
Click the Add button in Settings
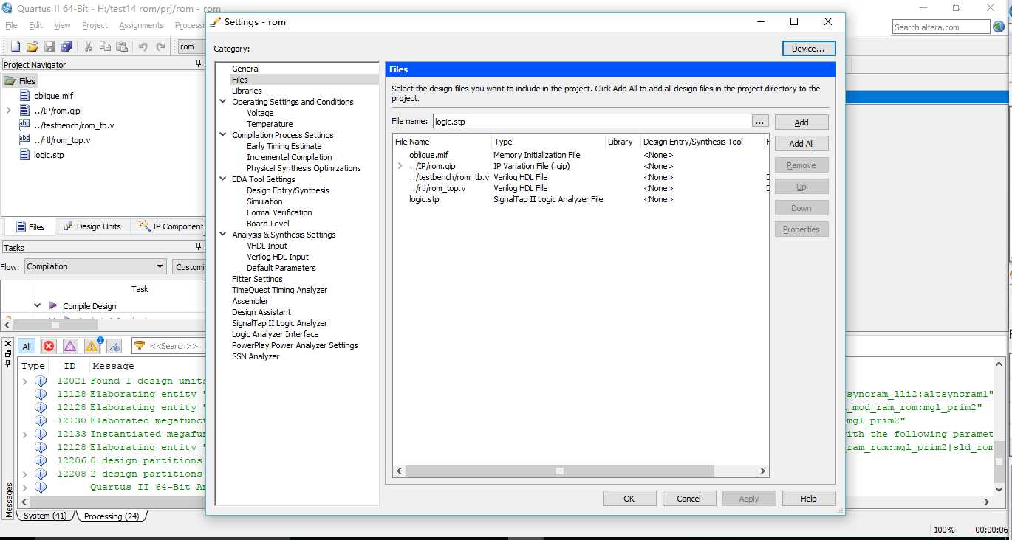pos(801,122)
